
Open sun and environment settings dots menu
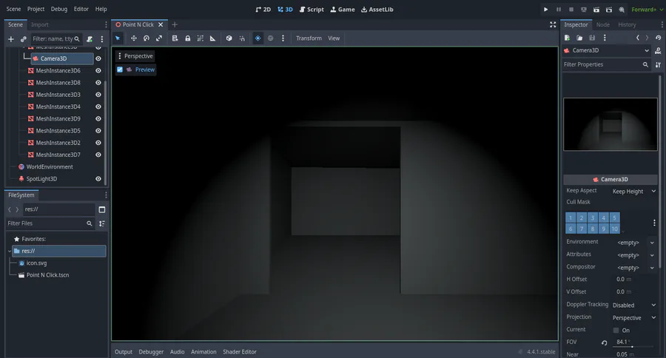pos(283,38)
